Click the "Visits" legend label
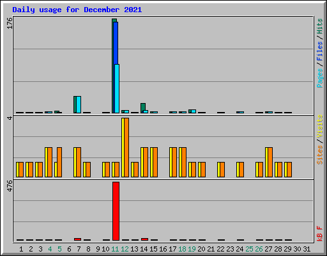 [319, 126]
